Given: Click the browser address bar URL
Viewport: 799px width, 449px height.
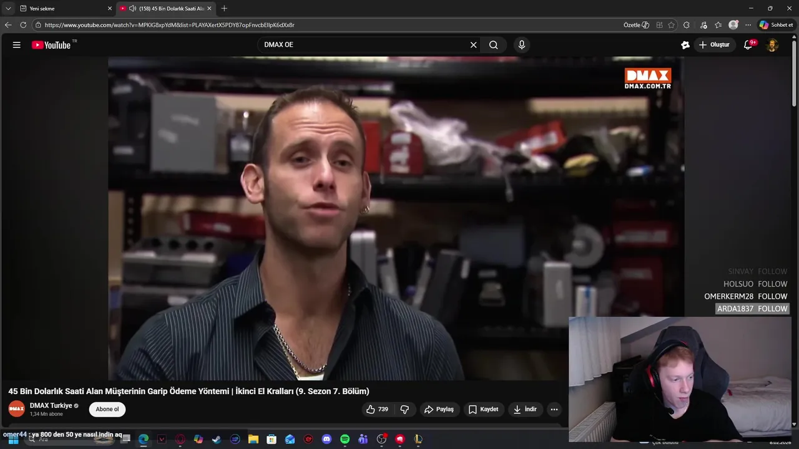Looking at the screenshot, I should [x=169, y=25].
